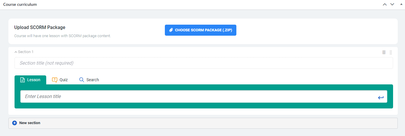Collapse Section 1 using its chevron
The width and height of the screenshot is (405, 136).
click(16, 52)
